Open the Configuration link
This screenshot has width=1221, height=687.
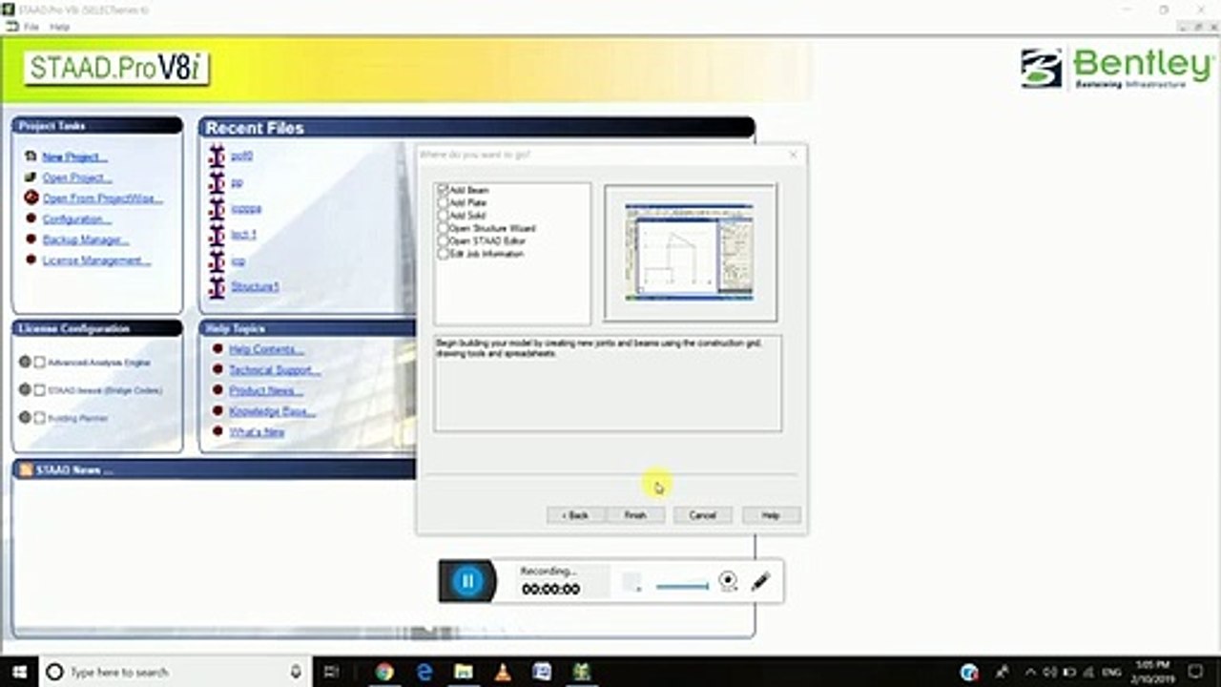click(x=76, y=219)
